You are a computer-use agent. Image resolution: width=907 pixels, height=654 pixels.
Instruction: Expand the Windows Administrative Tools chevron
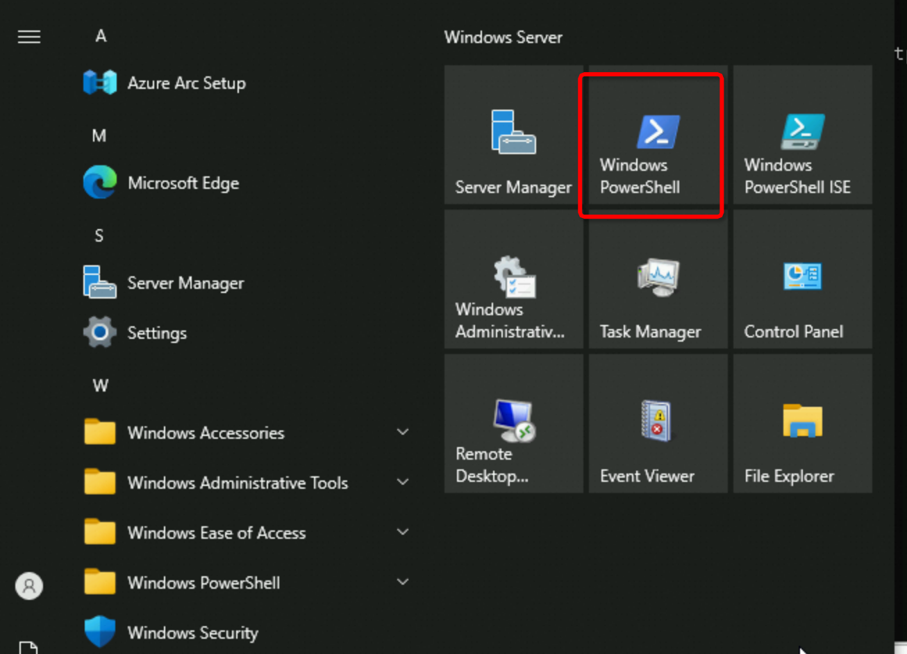click(403, 483)
